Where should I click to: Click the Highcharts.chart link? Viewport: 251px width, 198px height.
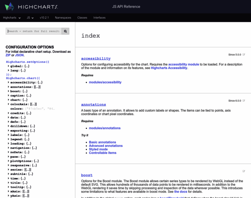coord(23,78)
